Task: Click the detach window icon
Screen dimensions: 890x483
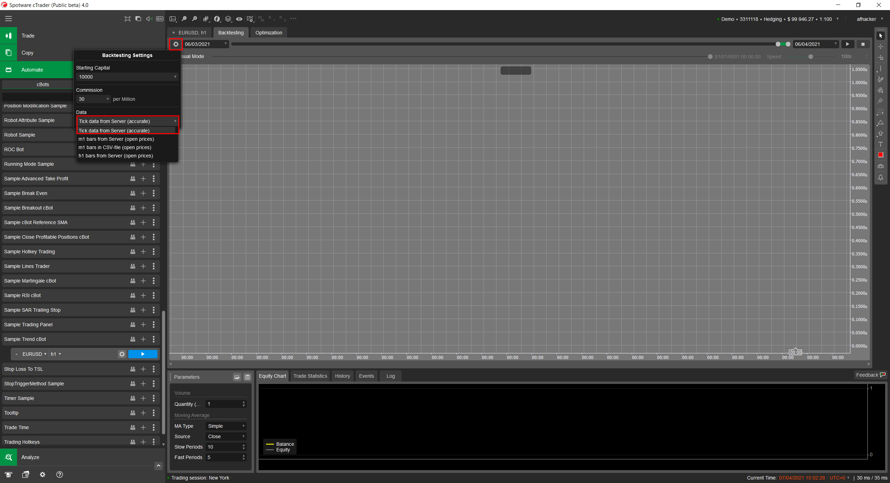Action: (x=138, y=19)
